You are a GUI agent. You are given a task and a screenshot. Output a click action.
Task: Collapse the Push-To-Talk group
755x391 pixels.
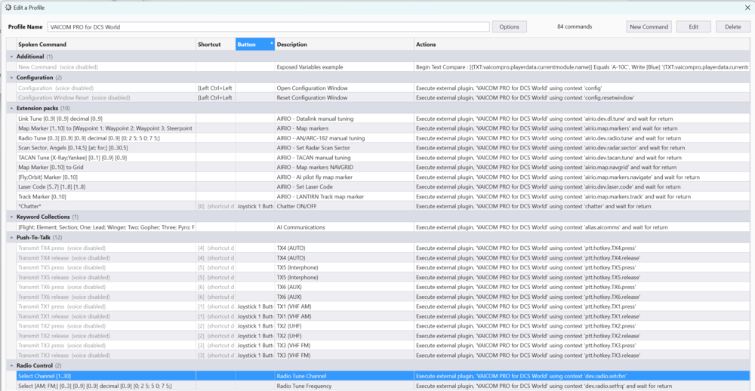click(x=12, y=237)
